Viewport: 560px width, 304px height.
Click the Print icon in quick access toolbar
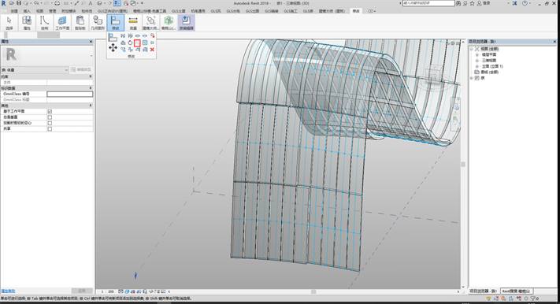57,3
